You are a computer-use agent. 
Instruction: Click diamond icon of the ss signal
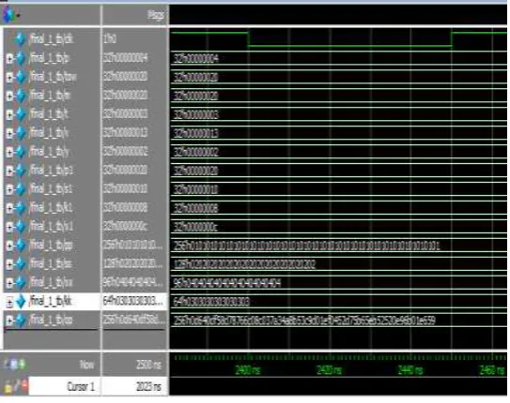[x=21, y=264]
